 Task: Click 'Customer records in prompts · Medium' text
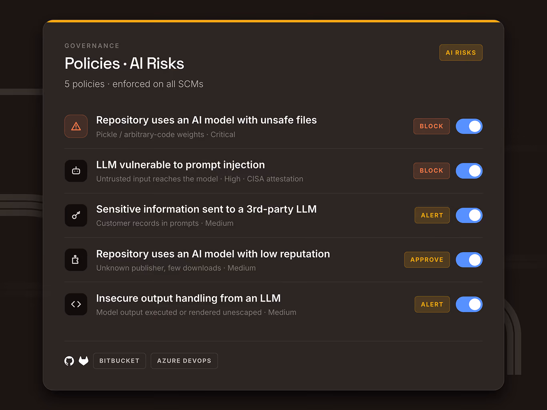pos(165,223)
